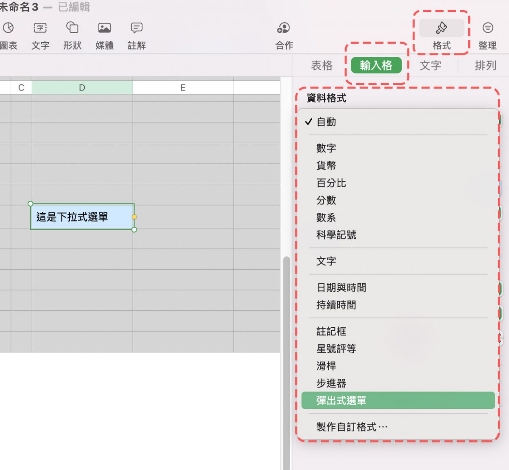
Task: Switch to the 排列 tab
Action: (486, 65)
